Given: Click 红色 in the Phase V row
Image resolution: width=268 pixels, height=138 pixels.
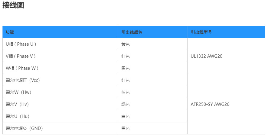Looking at the screenshot, I should [126, 56].
